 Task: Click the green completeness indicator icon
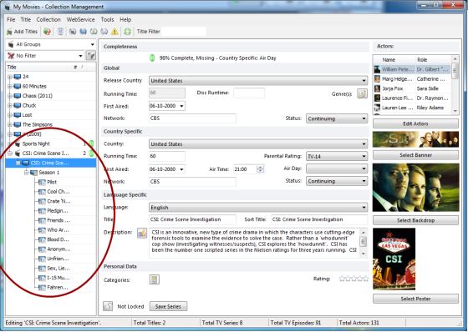(152, 58)
